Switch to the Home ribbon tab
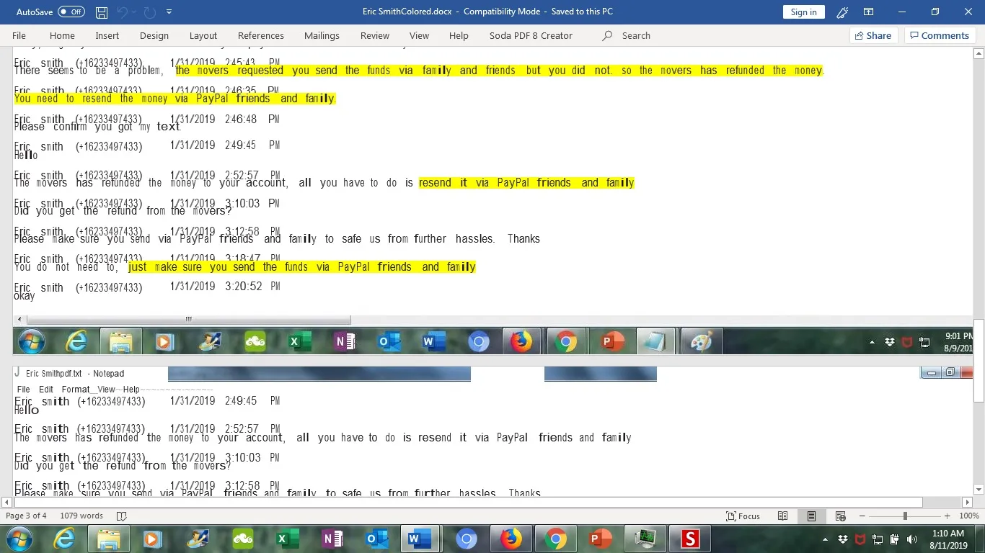 (62, 35)
